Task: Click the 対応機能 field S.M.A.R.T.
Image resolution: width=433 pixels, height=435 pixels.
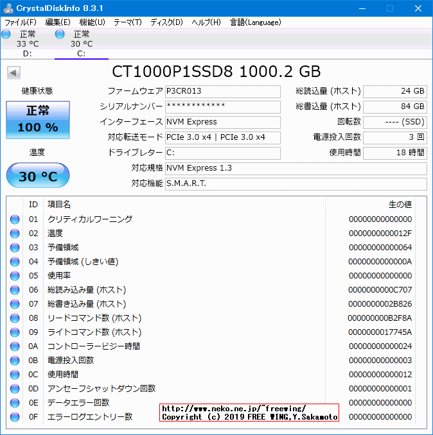Action: click(x=296, y=184)
